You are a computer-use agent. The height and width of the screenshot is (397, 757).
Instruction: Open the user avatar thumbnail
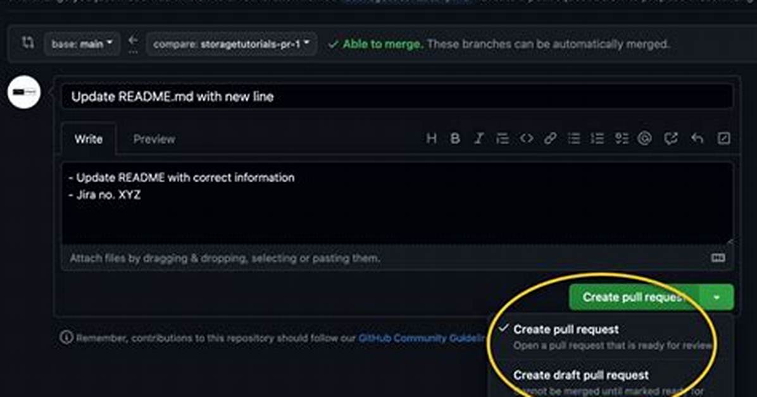click(x=23, y=92)
